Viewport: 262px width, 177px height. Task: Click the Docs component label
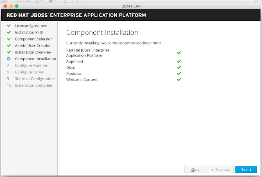click(70, 67)
